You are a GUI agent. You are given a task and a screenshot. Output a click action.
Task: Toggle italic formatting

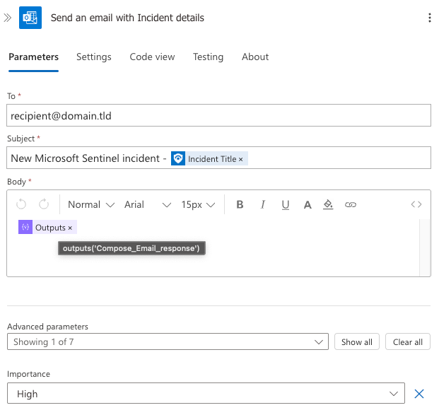tap(262, 205)
